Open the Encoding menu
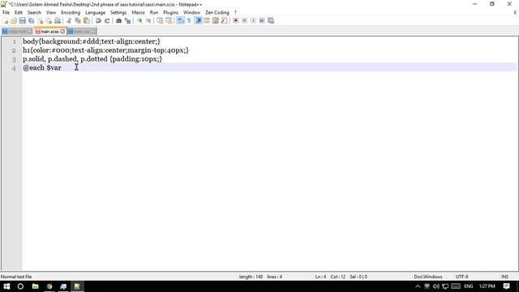 71,12
